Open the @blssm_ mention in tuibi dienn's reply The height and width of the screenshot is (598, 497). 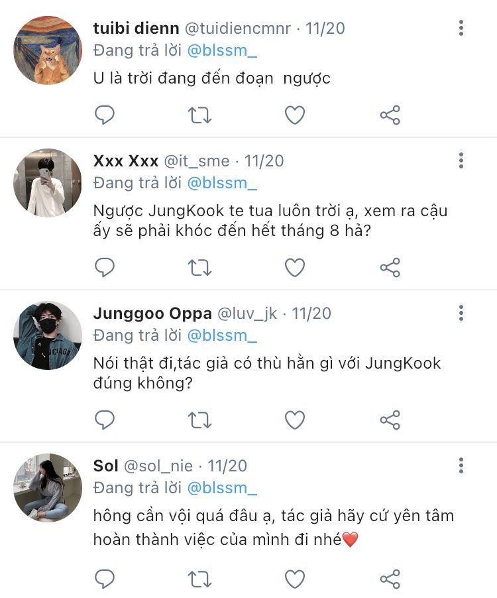(x=222, y=50)
